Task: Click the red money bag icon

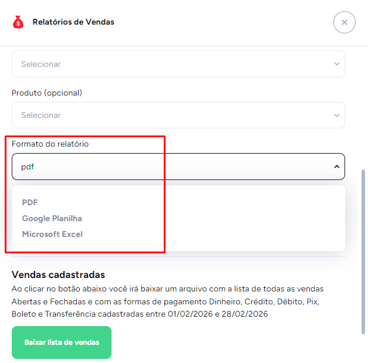Action: 18,22
